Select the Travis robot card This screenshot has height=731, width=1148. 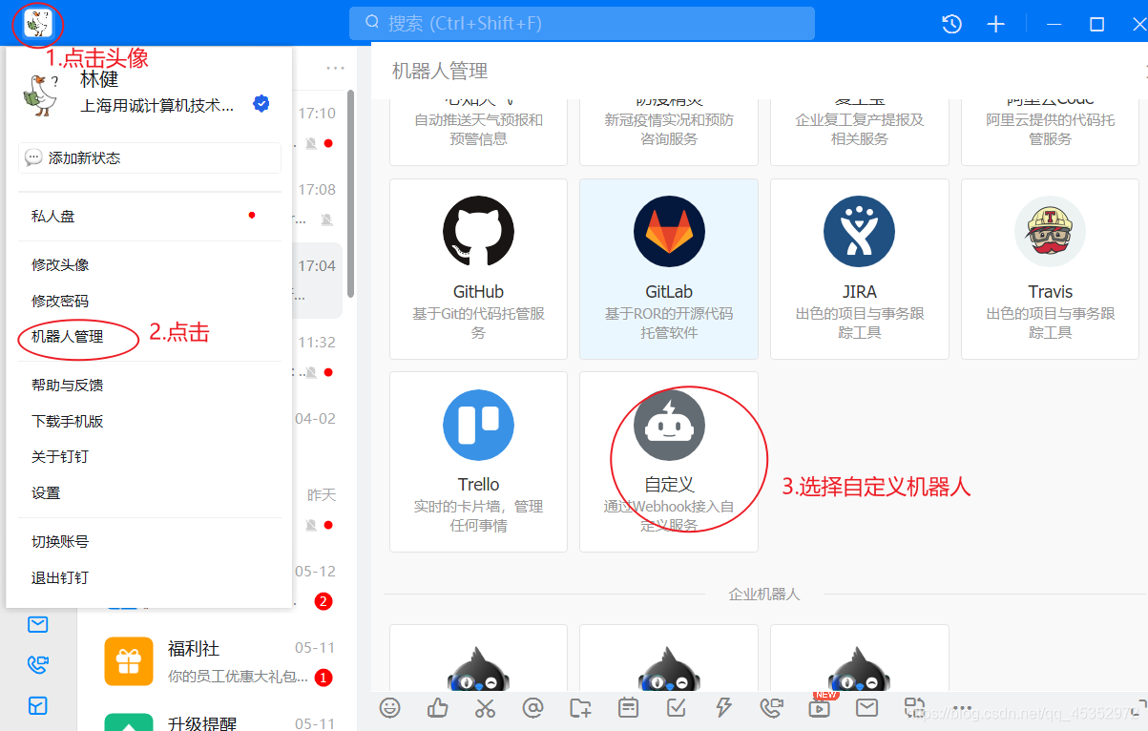1051,269
